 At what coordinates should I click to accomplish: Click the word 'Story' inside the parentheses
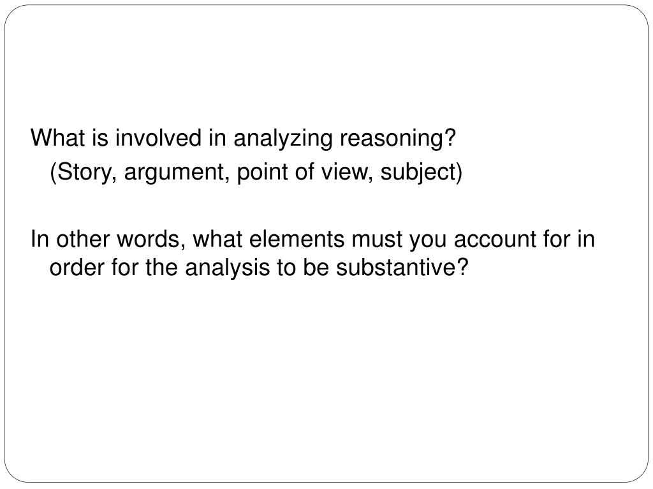coord(84,173)
